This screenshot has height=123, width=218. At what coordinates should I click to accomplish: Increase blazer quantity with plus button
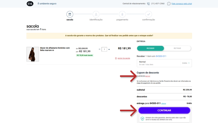point(109,49)
